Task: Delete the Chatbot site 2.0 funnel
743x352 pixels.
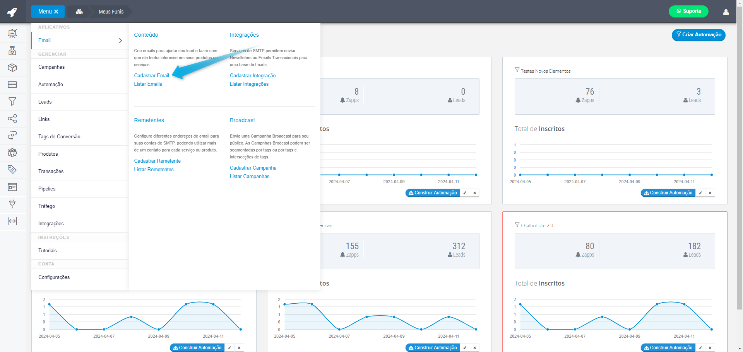Action: [x=710, y=348]
